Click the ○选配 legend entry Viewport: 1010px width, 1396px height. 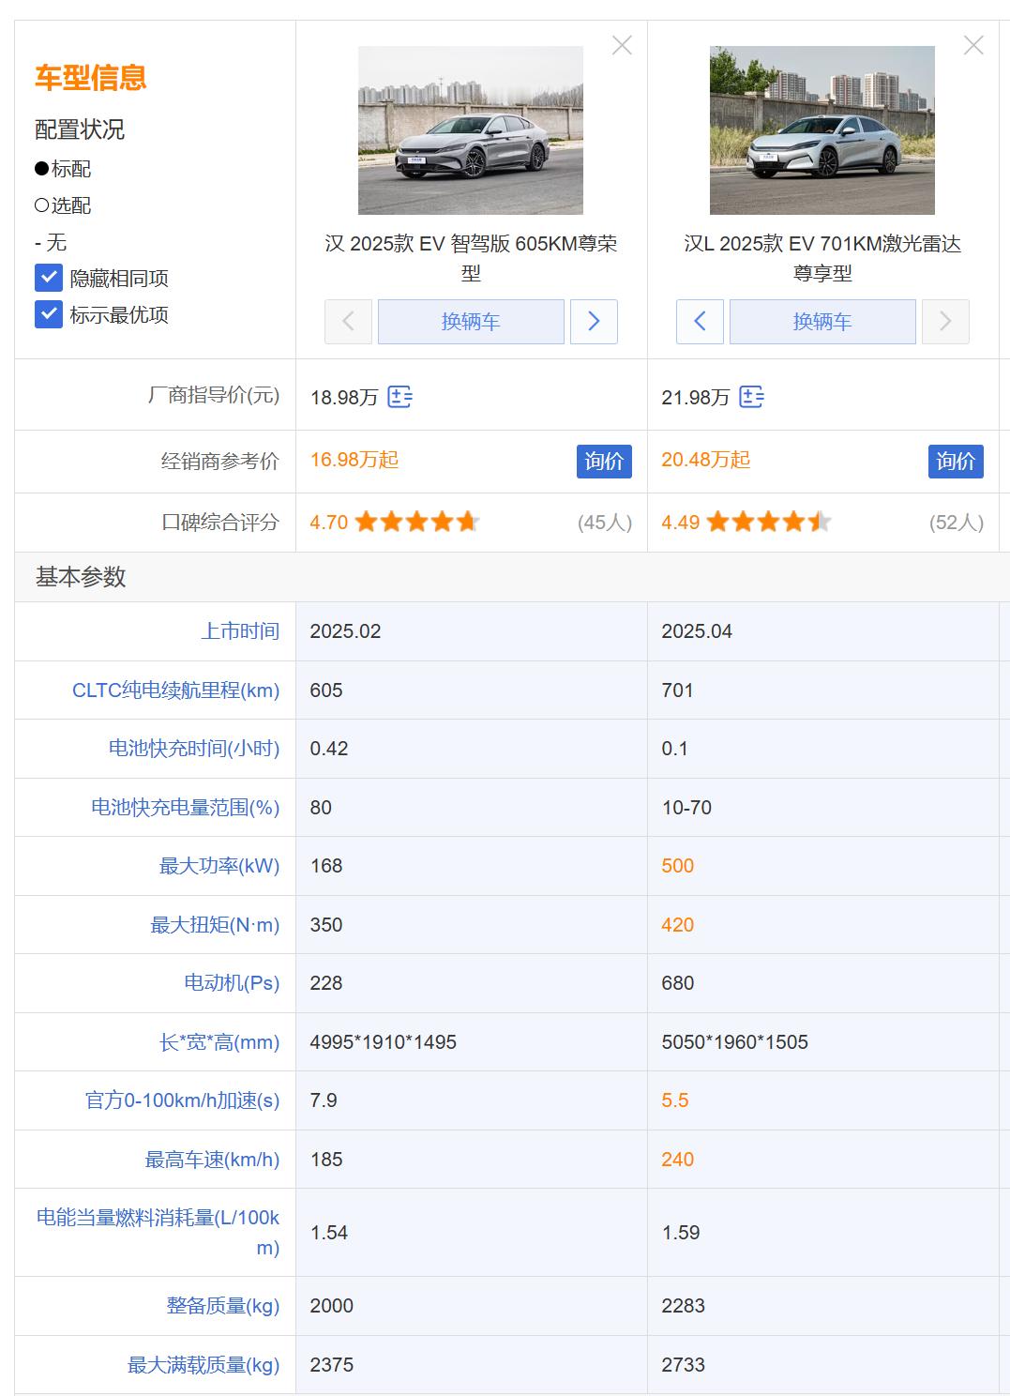tap(63, 205)
